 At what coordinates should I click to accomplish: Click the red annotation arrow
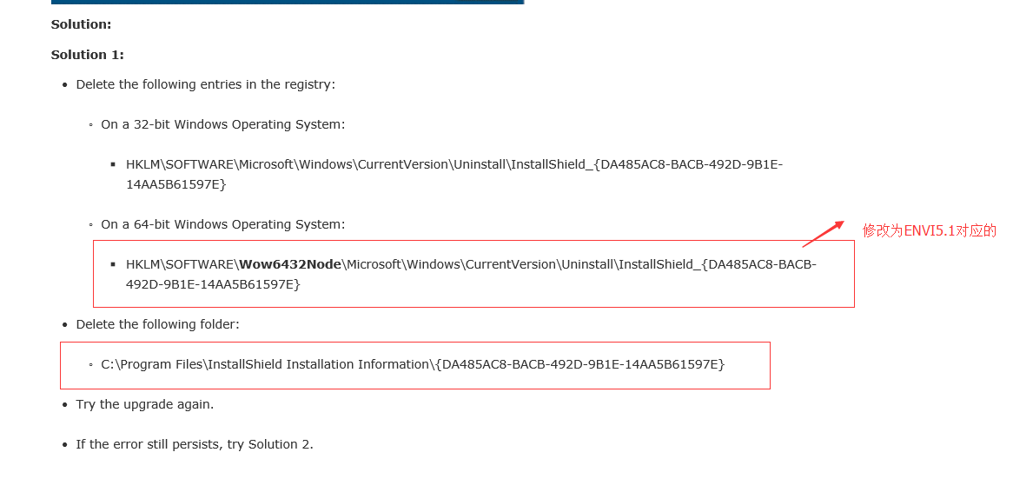coord(823,233)
